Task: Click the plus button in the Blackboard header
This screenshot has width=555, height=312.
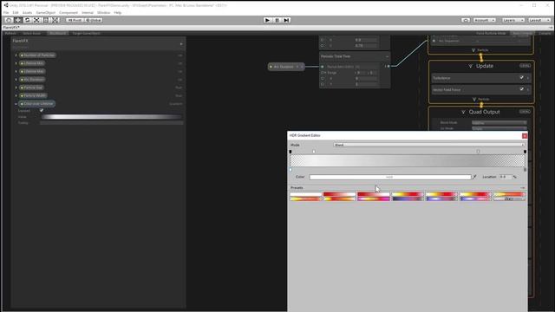Action: tap(181, 44)
